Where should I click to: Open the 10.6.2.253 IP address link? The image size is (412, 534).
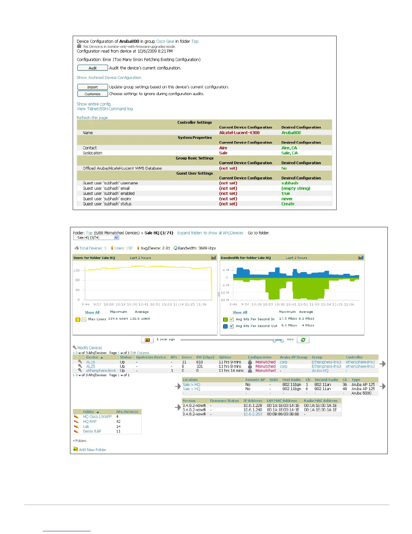[252, 414]
